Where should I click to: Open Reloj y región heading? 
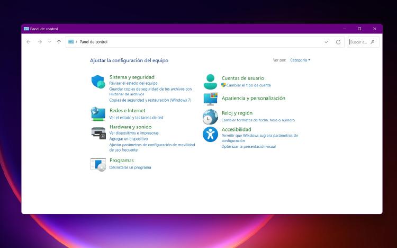[x=237, y=113]
